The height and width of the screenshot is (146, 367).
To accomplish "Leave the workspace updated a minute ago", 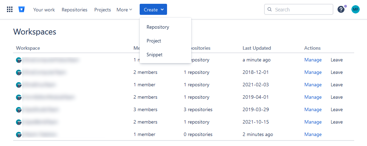I will click(x=337, y=60).
